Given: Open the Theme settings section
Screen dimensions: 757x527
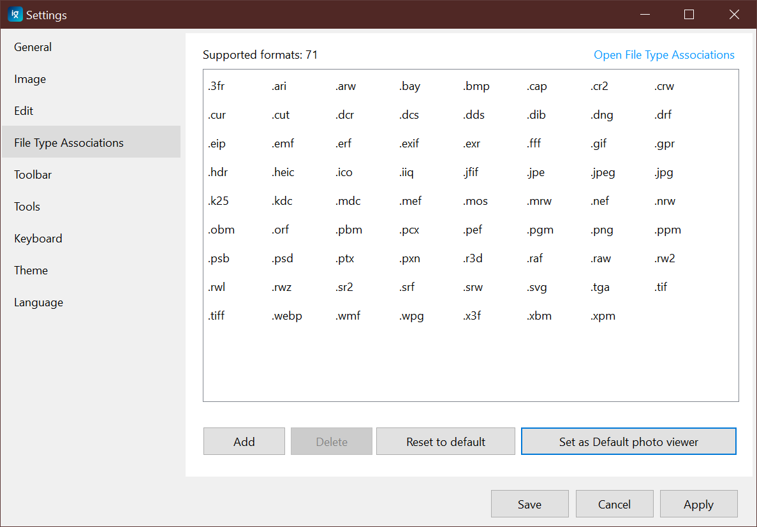Looking at the screenshot, I should click(31, 270).
